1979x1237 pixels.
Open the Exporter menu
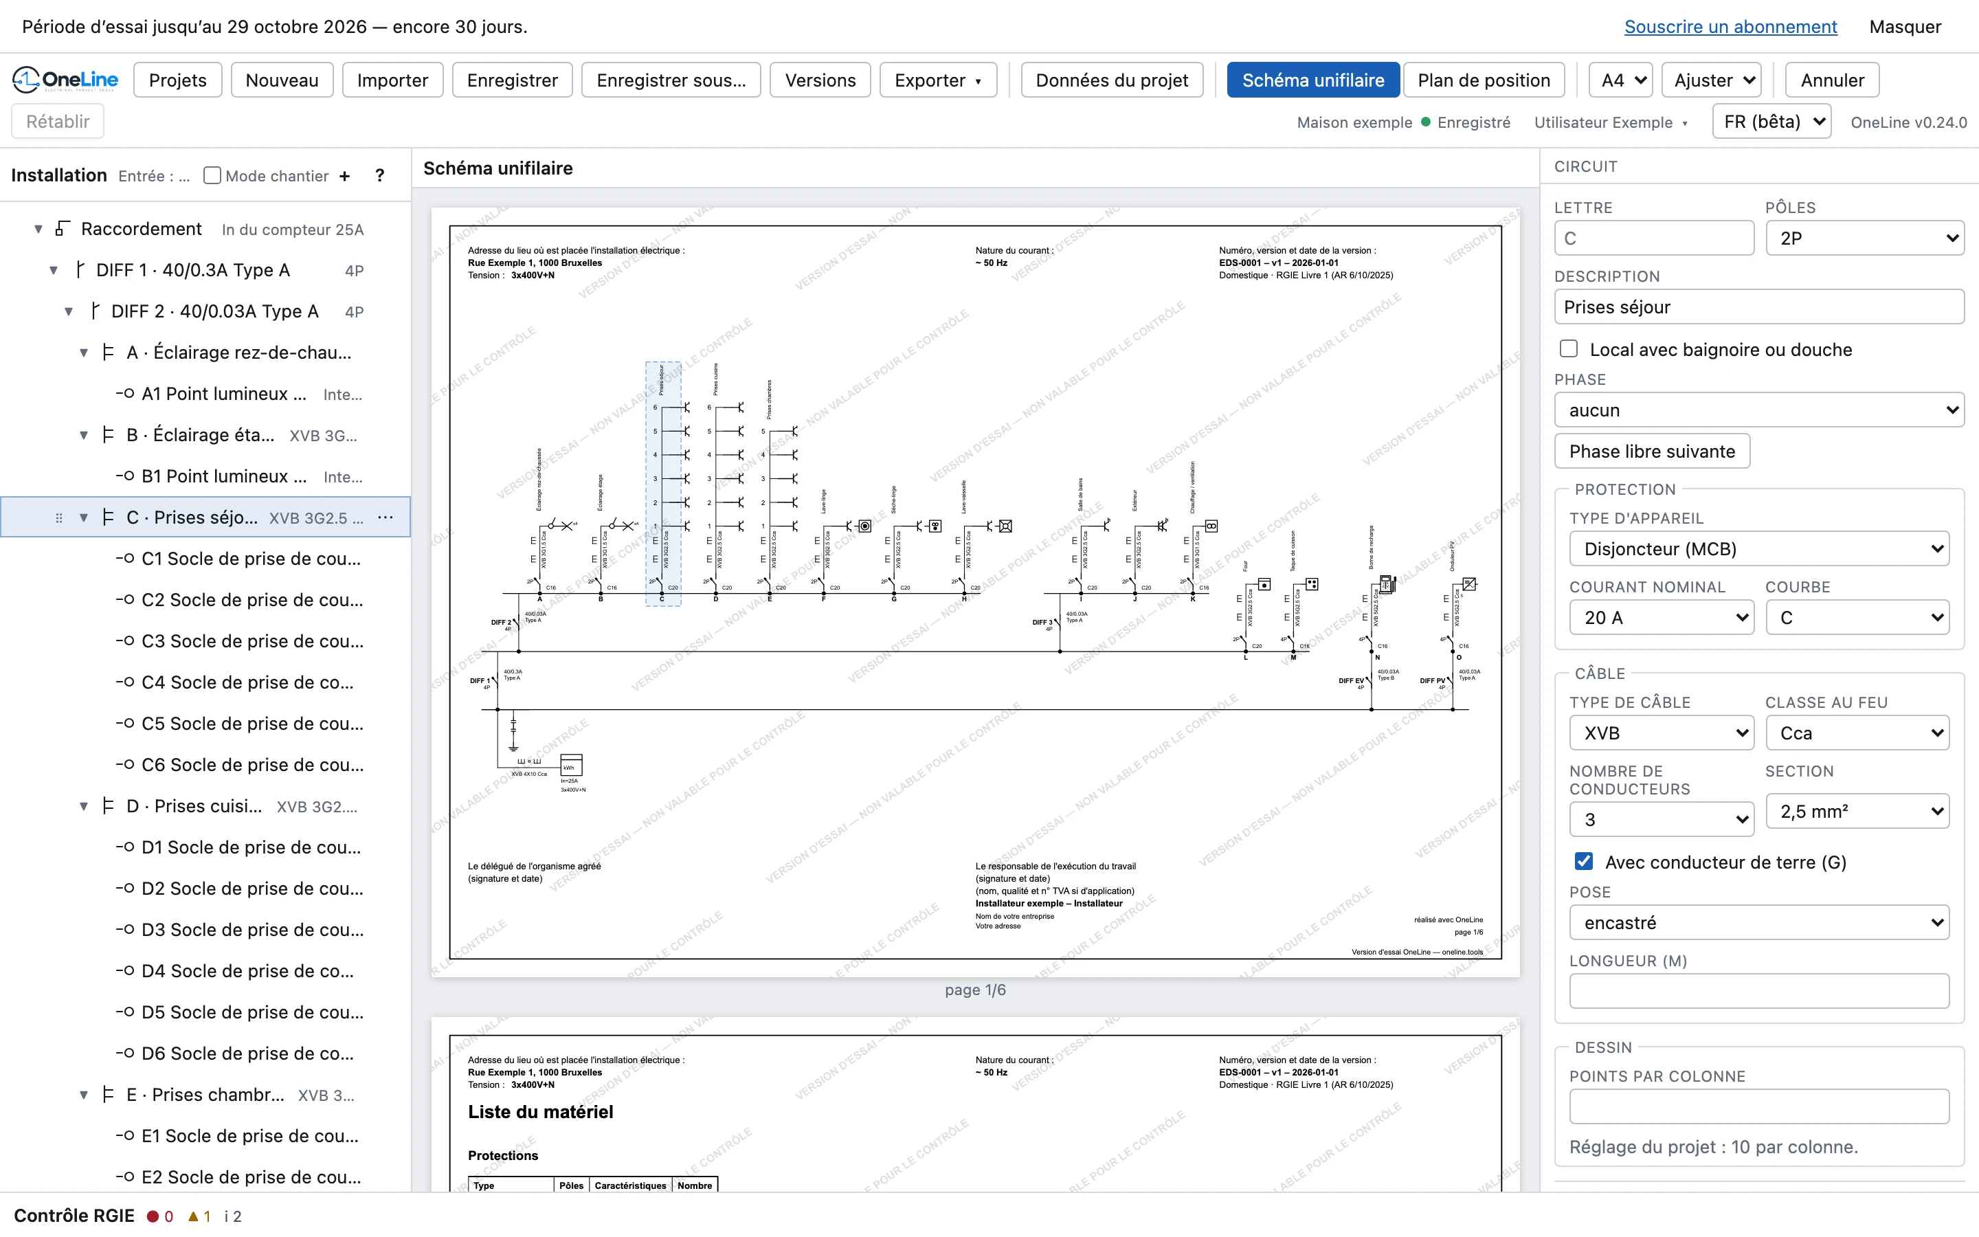tap(937, 80)
